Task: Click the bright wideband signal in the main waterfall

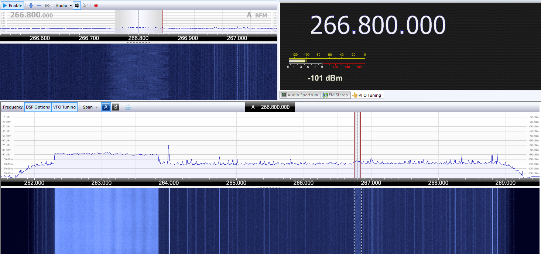Action: 107,221
